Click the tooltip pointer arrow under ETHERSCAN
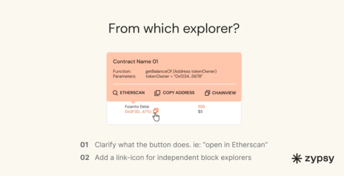Viewport: 344px width, 176px height. (x=133, y=102)
